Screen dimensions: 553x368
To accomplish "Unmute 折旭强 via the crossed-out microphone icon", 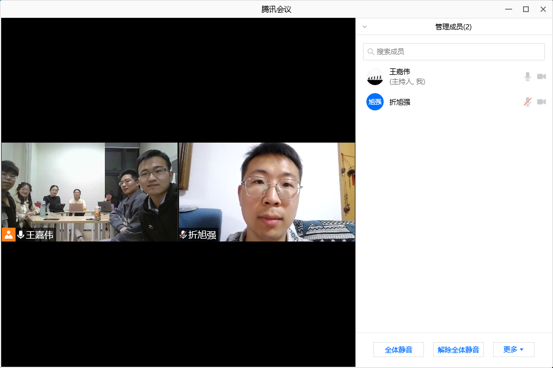I will pos(527,102).
